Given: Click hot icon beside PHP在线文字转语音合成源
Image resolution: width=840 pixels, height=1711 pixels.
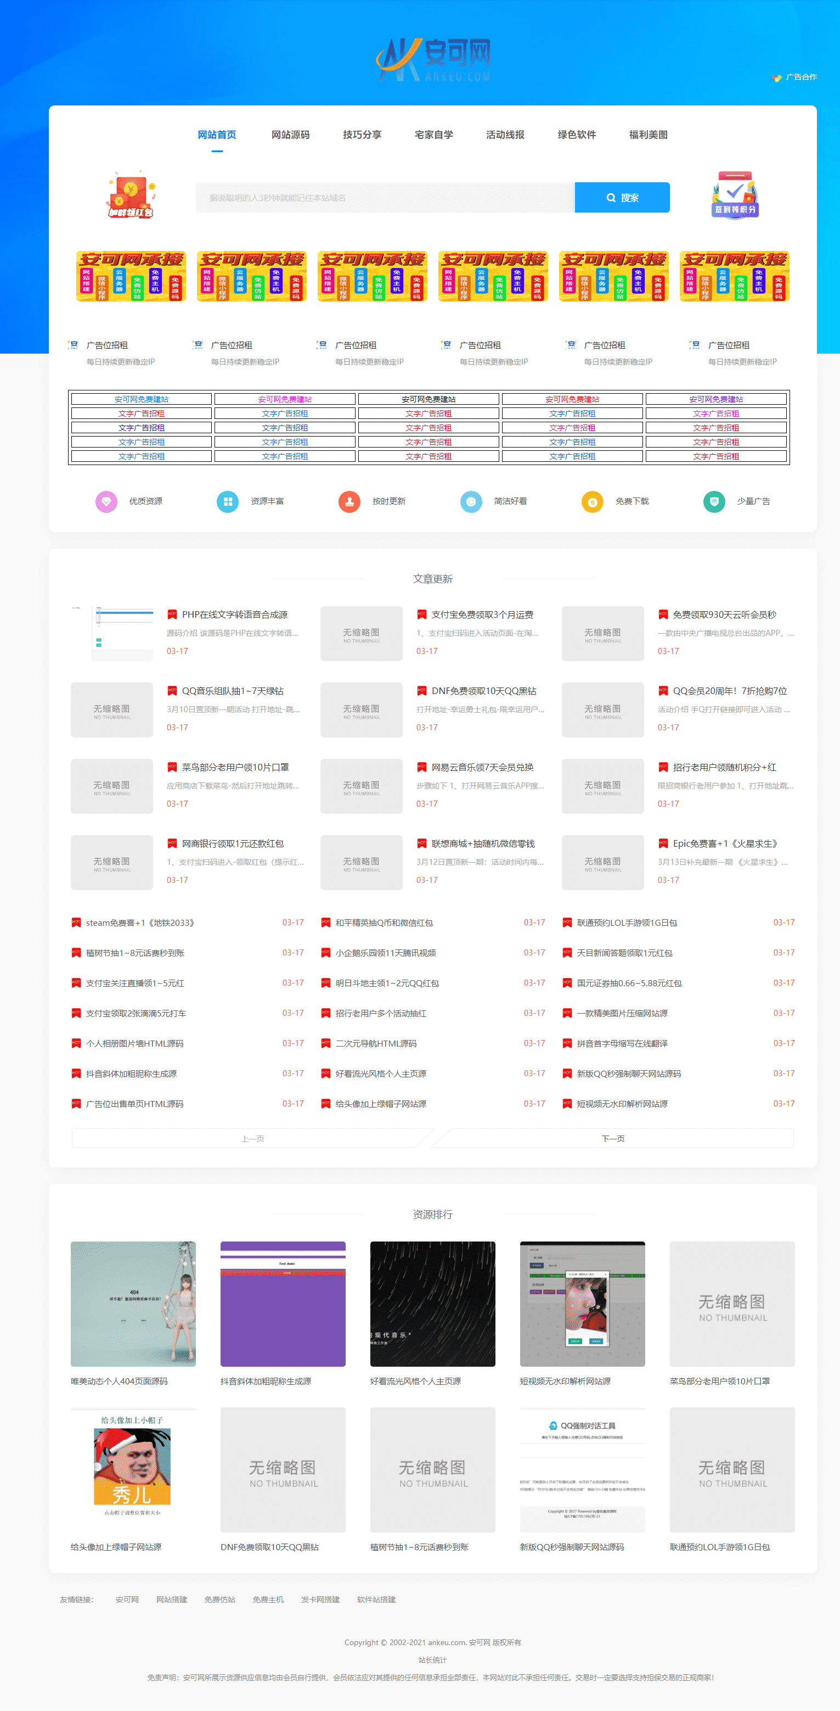Looking at the screenshot, I should pyautogui.click(x=172, y=615).
